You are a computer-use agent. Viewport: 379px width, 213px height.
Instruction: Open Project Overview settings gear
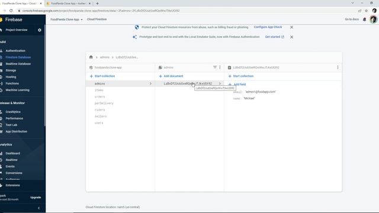(40, 30)
